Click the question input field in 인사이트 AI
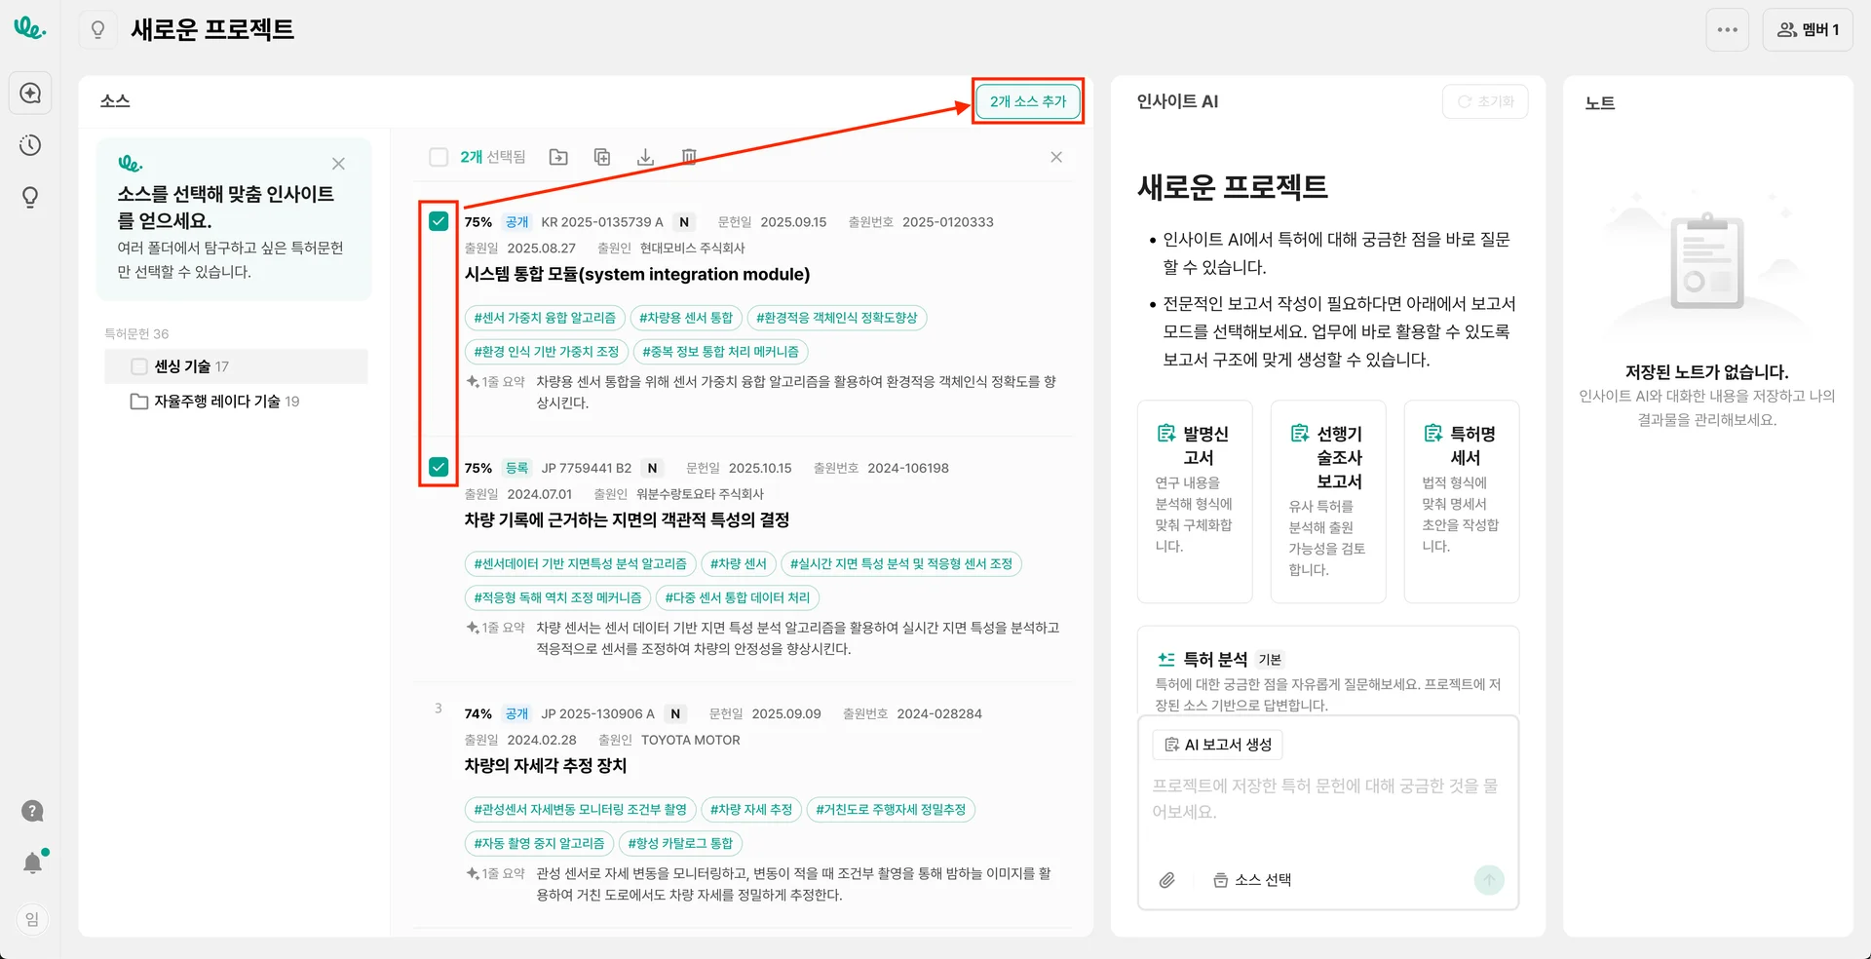 click(x=1325, y=799)
